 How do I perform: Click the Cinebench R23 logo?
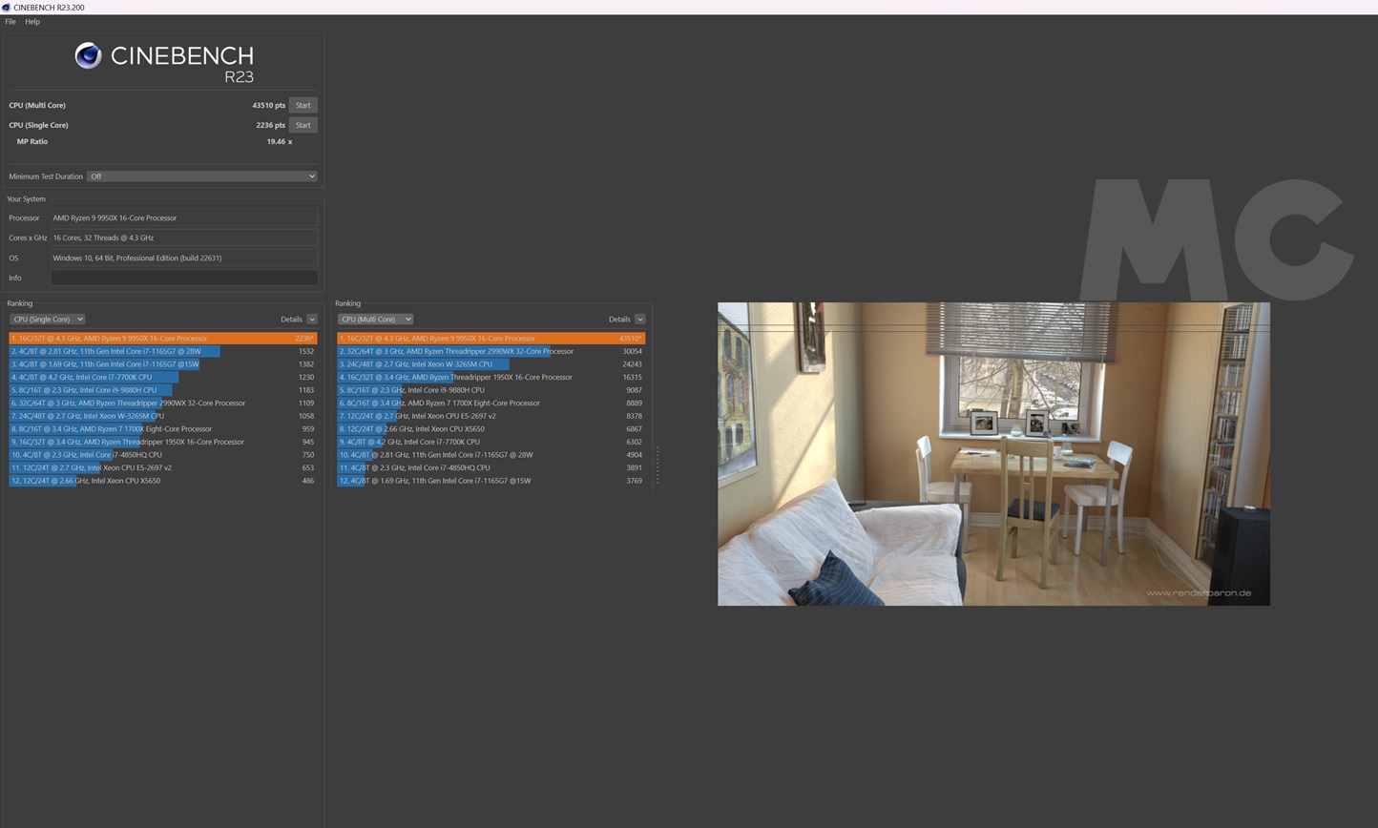coord(164,63)
